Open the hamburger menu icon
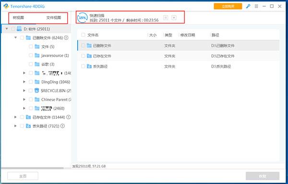The height and width of the screenshot is (184, 288). [256, 6]
